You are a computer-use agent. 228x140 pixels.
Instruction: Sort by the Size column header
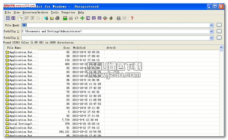coord(54,48)
